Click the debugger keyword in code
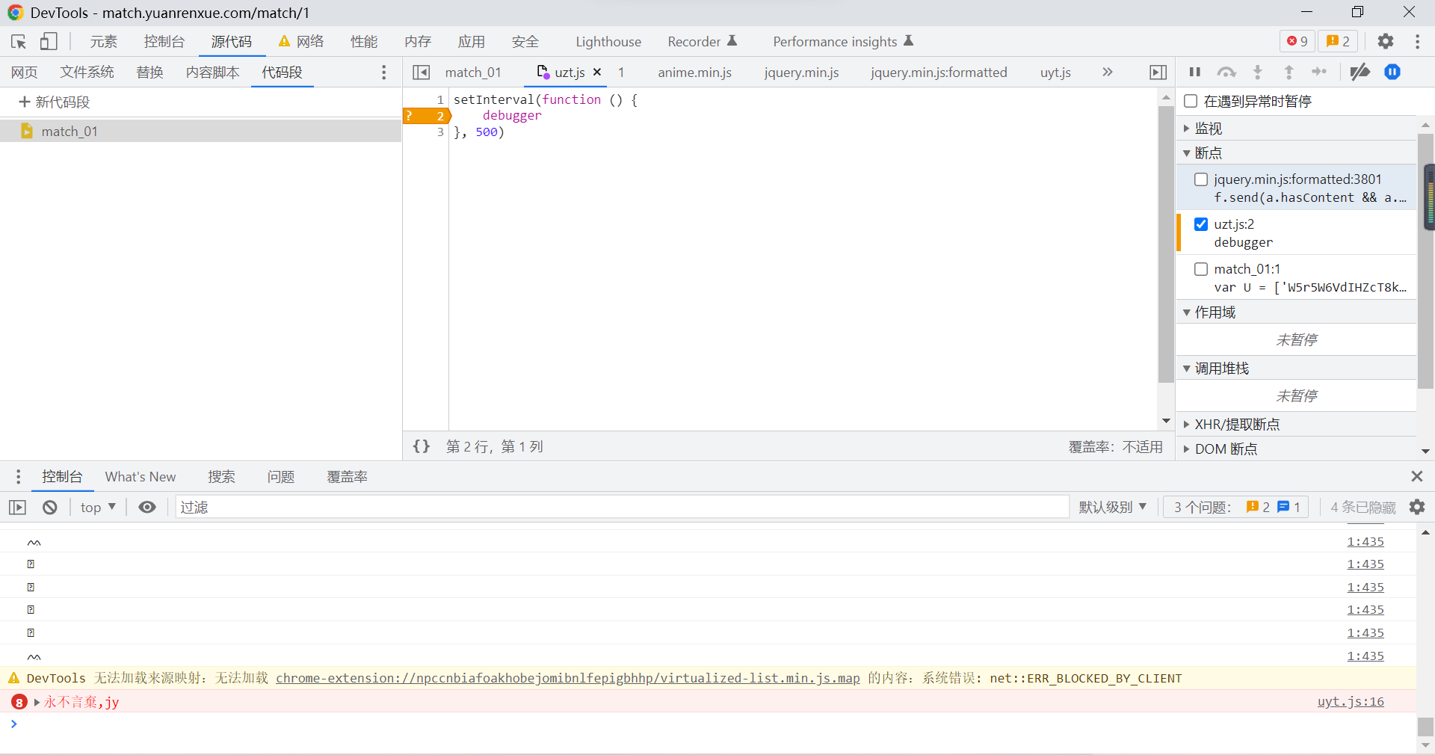 512,116
